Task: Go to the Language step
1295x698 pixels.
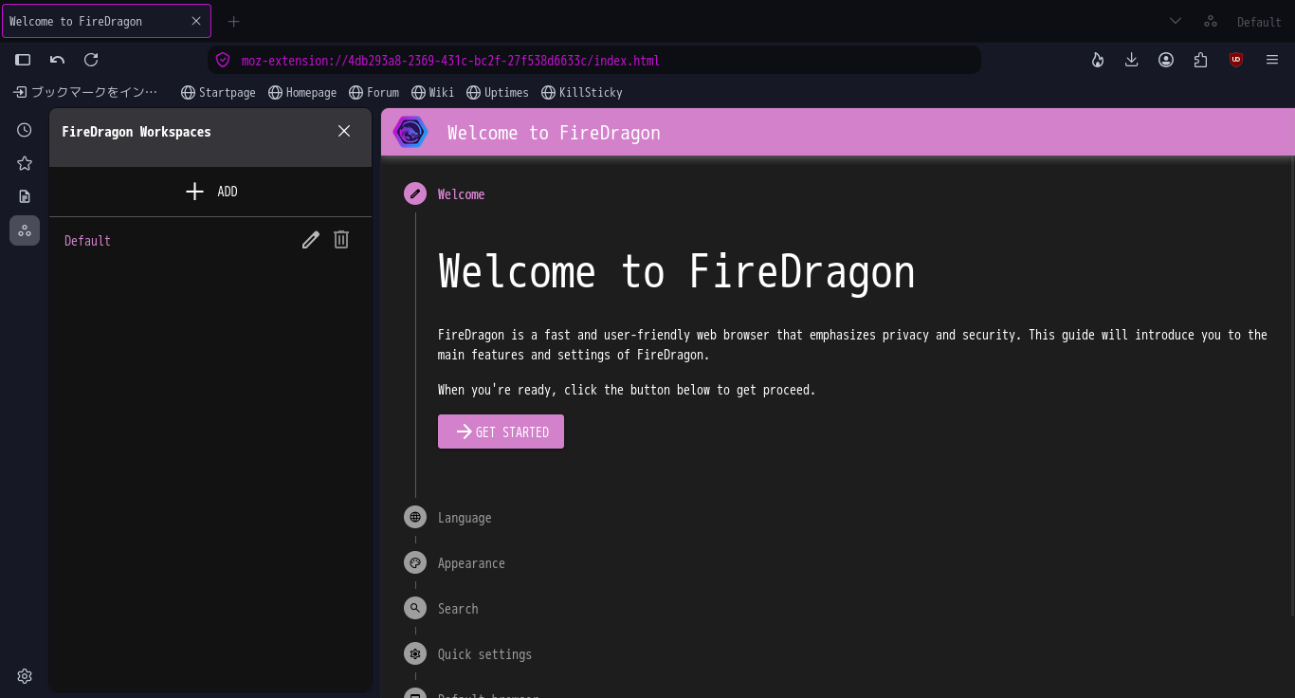Action: [x=465, y=518]
